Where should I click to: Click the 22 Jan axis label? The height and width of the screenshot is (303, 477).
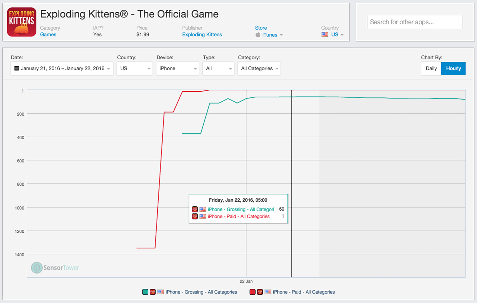tap(246, 281)
